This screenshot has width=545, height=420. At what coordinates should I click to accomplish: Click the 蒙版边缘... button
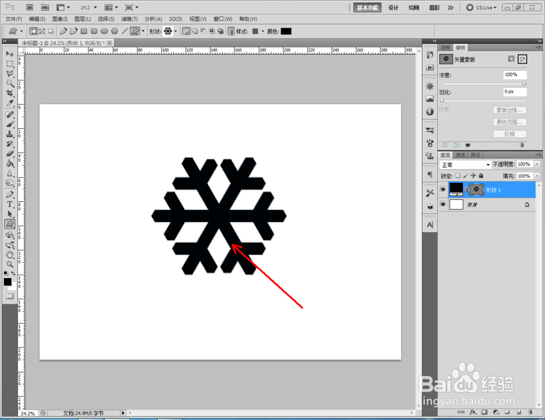click(x=510, y=110)
